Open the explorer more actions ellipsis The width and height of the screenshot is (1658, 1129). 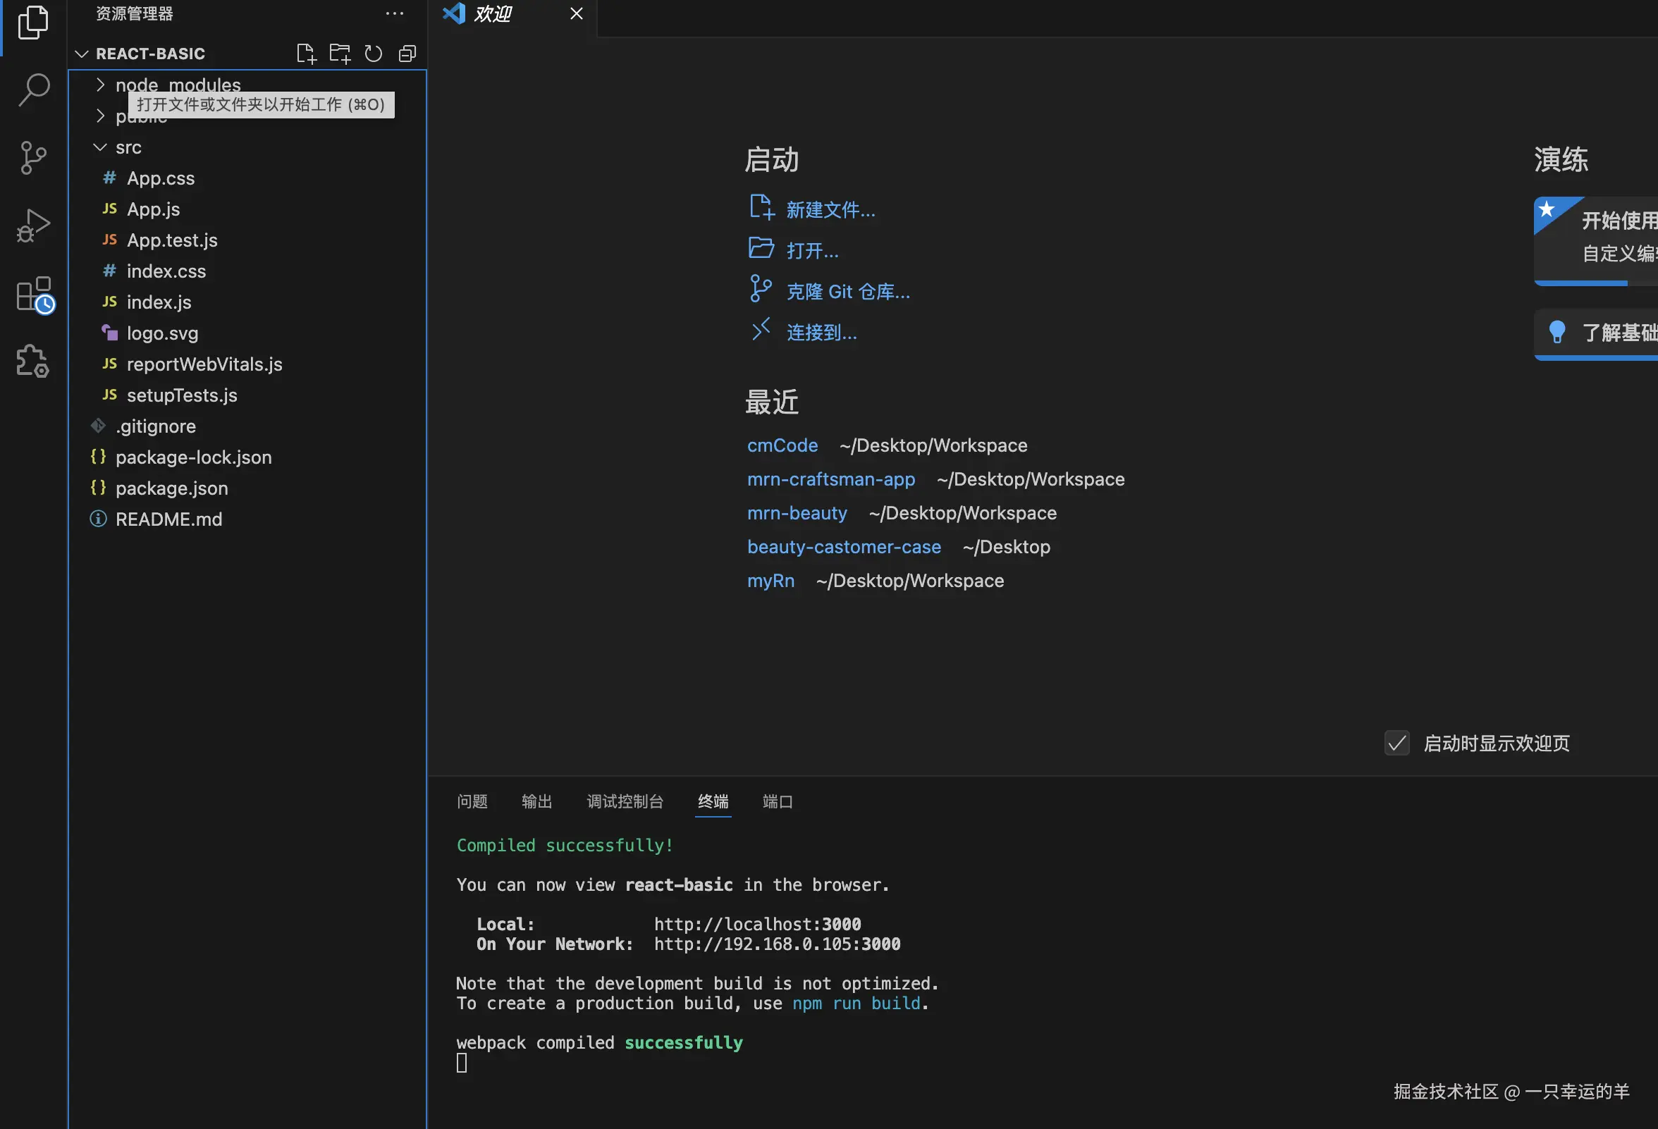pyautogui.click(x=395, y=13)
